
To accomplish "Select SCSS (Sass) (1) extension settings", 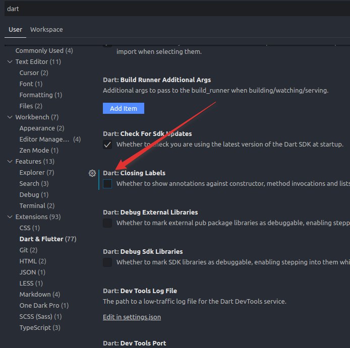I will [x=40, y=317].
